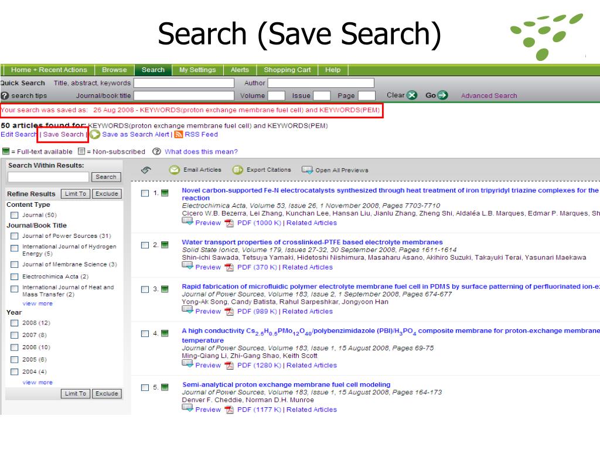Switch to the Search tab

(153, 70)
